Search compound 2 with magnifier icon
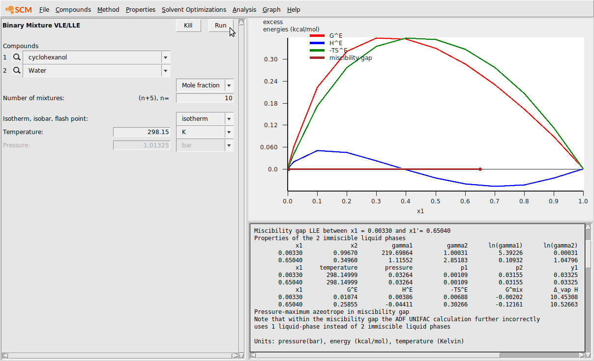Screen dimensions: 594x361 click(x=17, y=71)
